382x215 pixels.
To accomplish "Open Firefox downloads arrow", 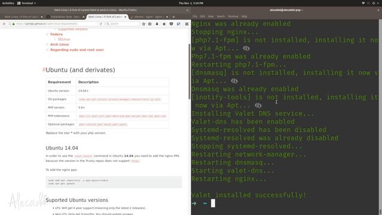I will [x=157, y=24].
